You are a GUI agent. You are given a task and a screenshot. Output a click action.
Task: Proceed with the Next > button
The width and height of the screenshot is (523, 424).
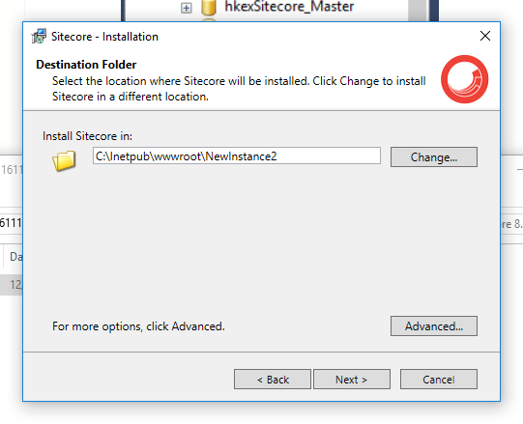[352, 379]
